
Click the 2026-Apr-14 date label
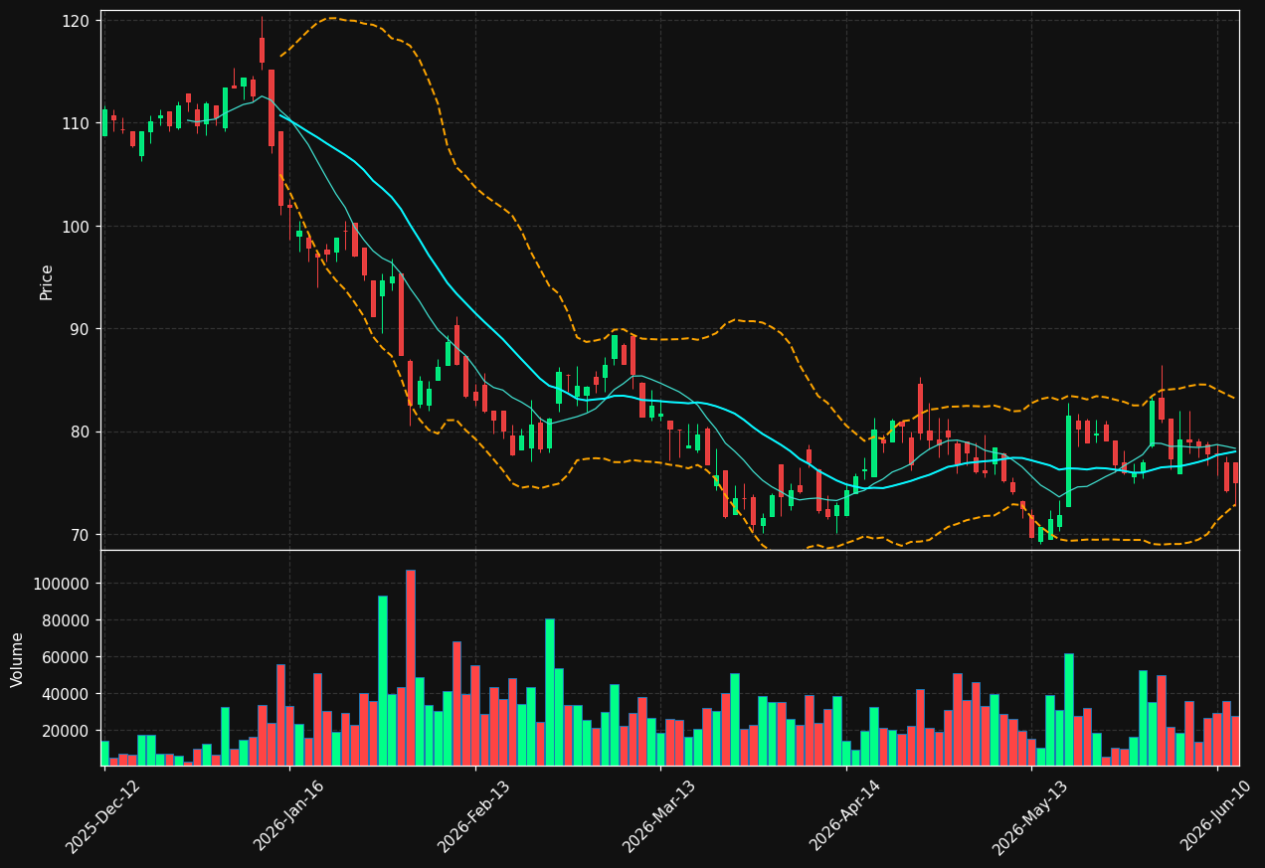(845, 815)
